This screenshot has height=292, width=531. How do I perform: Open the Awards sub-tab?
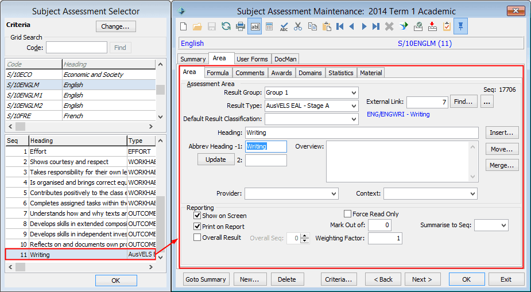pos(281,73)
